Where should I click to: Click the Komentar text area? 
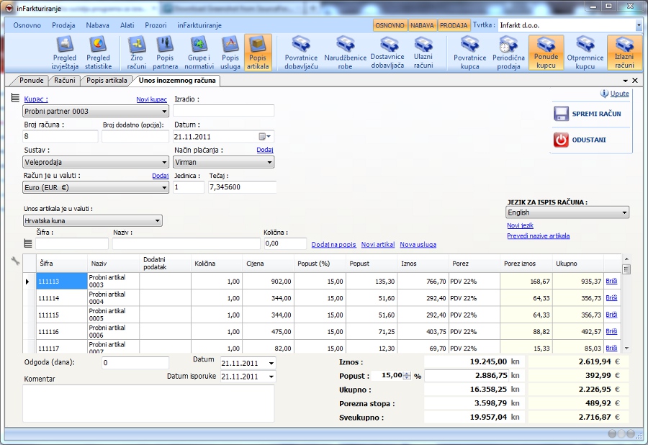[148, 403]
